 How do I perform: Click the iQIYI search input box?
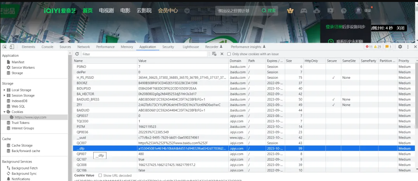click(x=237, y=11)
